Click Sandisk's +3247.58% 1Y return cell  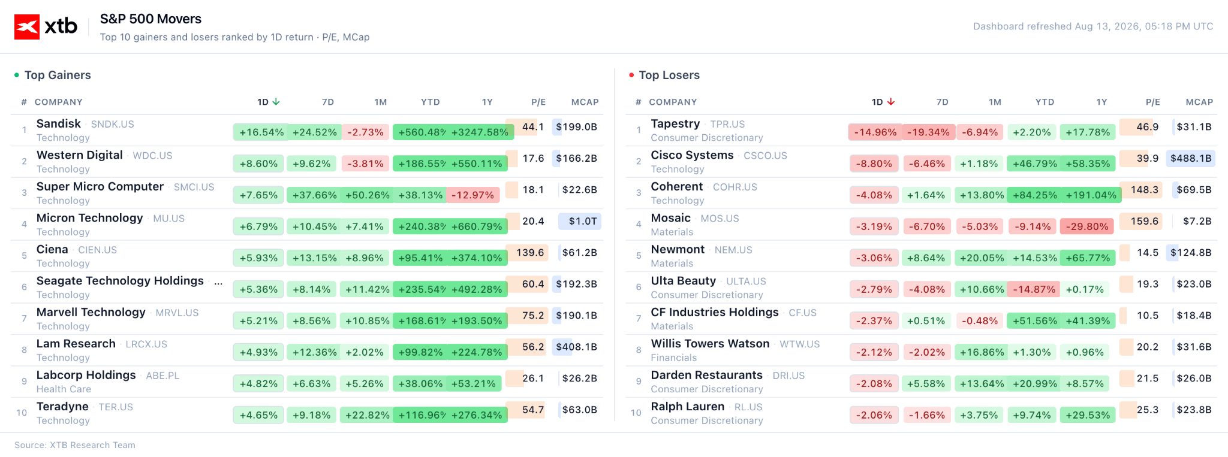[x=480, y=132]
